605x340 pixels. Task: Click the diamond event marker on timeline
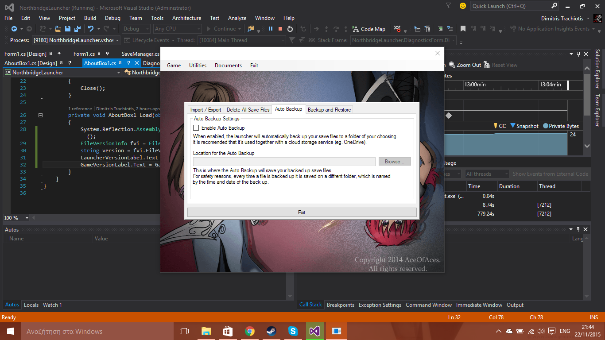pos(449,116)
